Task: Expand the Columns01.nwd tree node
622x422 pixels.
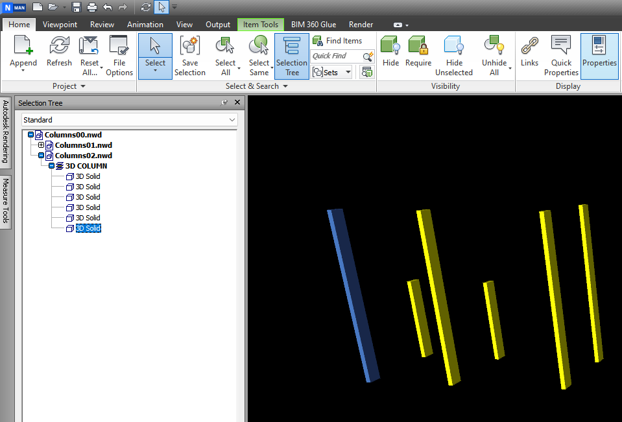Action: 41,145
